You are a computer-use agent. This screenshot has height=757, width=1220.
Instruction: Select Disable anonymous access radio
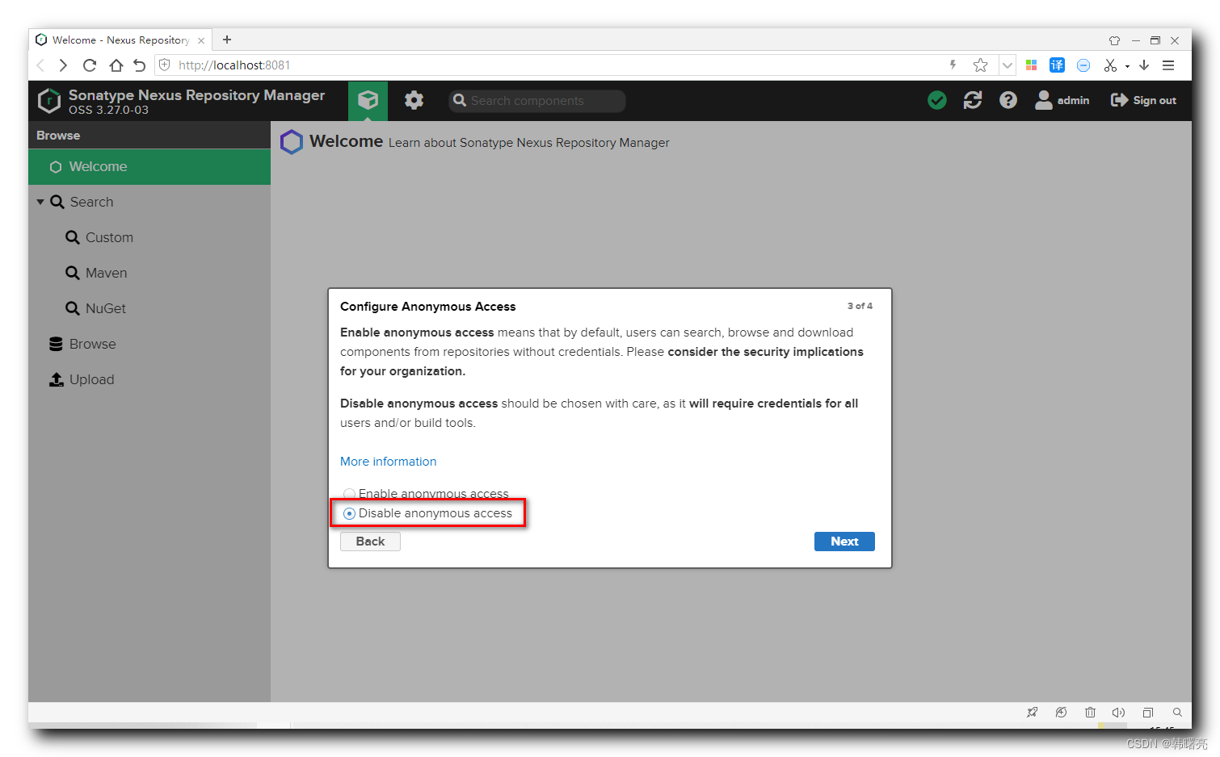349,513
